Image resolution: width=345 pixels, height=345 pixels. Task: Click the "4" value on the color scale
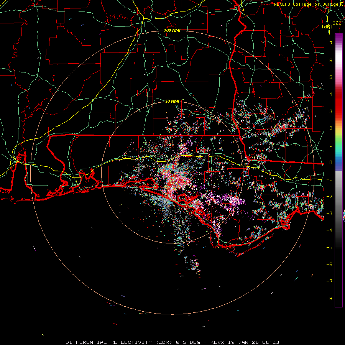coord(331,94)
